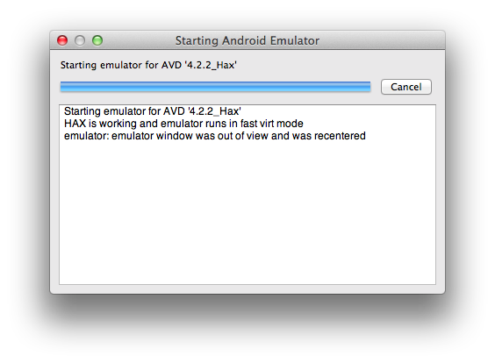The width and height of the screenshot is (495, 363).
Task: Click the green zoom window button
Action: coord(97,40)
